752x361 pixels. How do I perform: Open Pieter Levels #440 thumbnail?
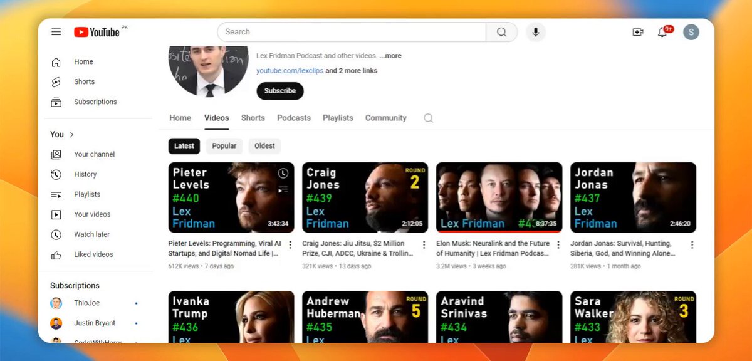click(x=231, y=197)
